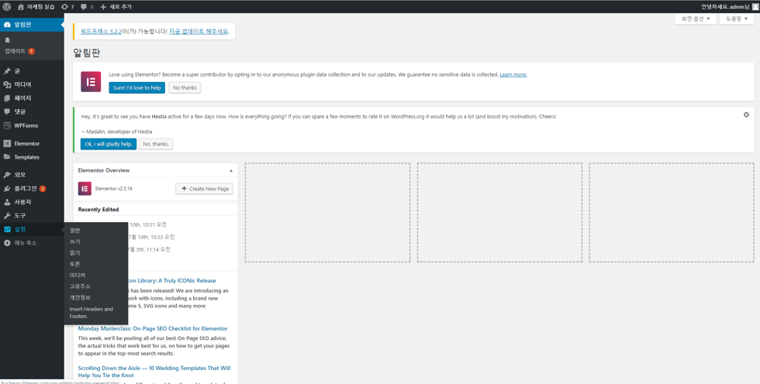
Task: Select 읽기 in settings submenu
Action: coord(74,253)
